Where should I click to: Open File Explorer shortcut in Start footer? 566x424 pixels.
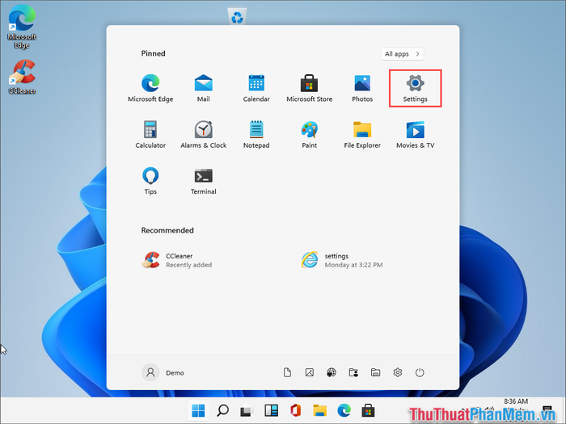pyautogui.click(x=375, y=372)
